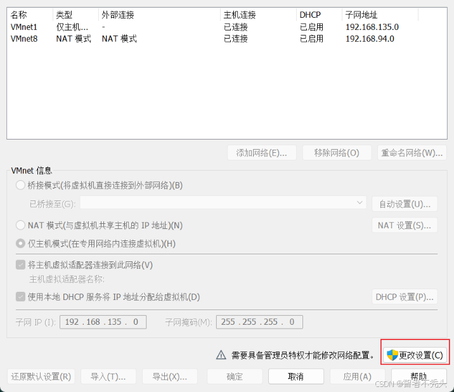Image resolution: width=454 pixels, height=392 pixels.
Task: Click 移除网络(O) button
Action: [337, 153]
